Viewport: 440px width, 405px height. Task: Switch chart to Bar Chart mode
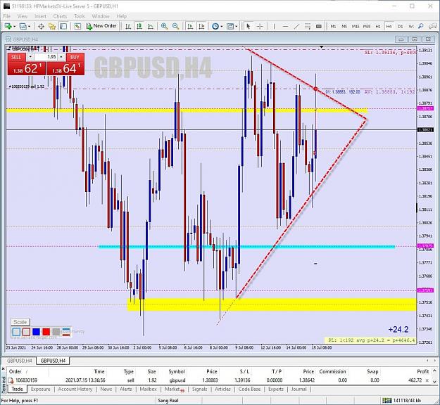coord(128,26)
